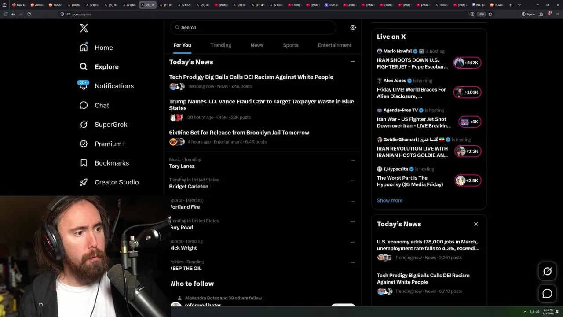This screenshot has height=317, width=563.
Task: Switch to the News tab
Action: [x=257, y=45]
